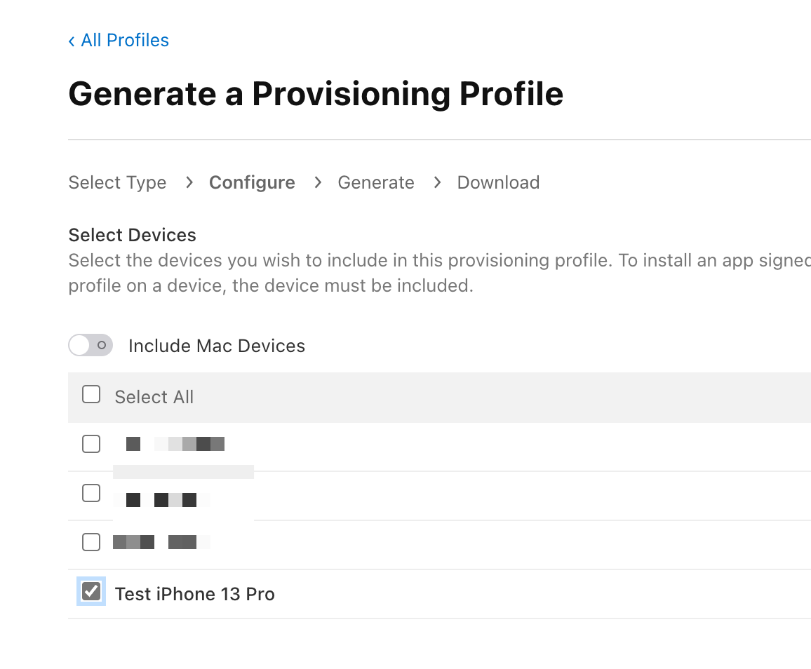Click chevron between Generate and Download
The width and height of the screenshot is (811, 669).
click(x=437, y=183)
